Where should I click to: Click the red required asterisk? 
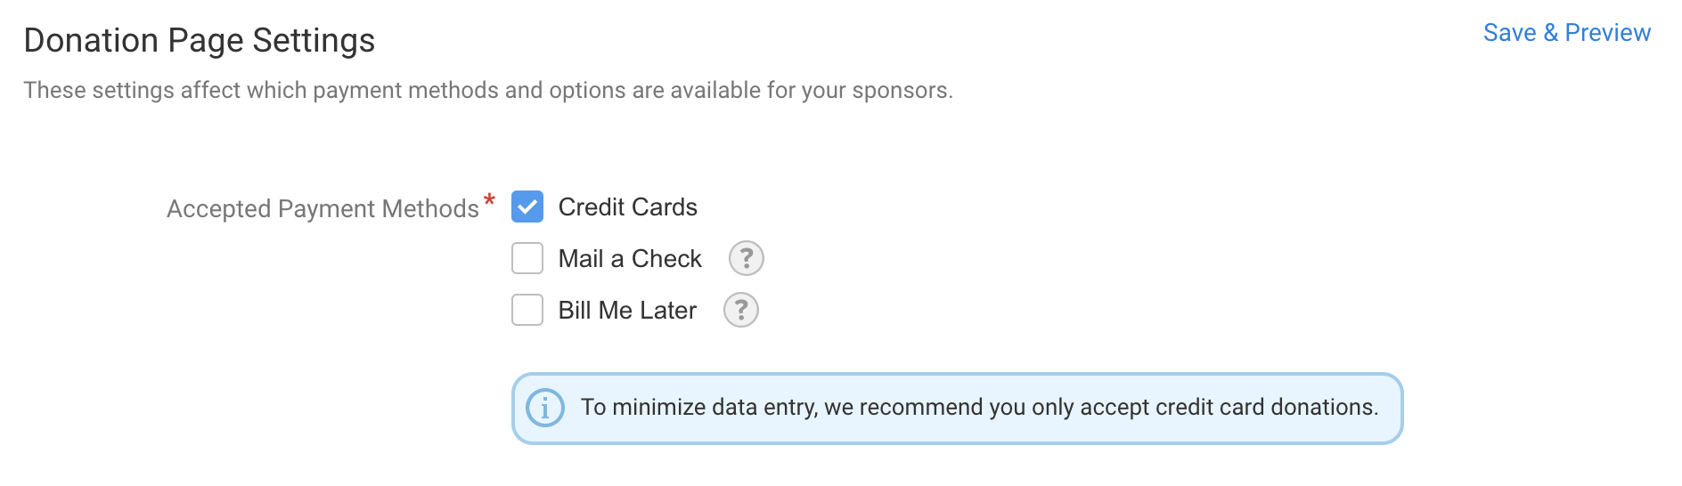click(x=489, y=199)
